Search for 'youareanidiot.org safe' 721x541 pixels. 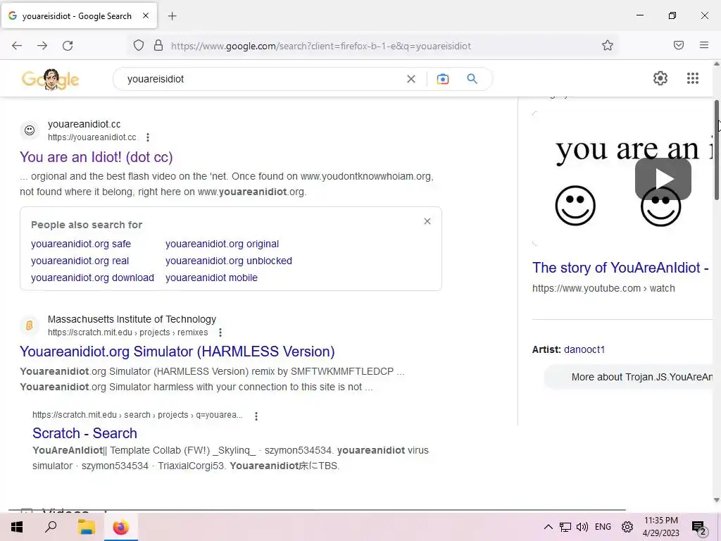tap(81, 244)
